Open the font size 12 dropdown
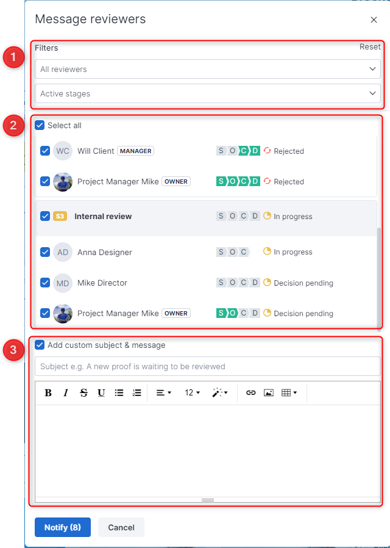 click(x=193, y=393)
